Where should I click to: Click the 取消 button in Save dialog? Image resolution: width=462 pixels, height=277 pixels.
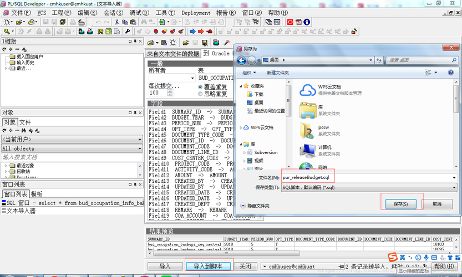[437, 204]
